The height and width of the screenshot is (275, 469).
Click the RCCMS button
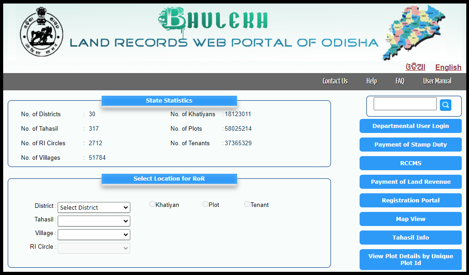click(x=411, y=163)
